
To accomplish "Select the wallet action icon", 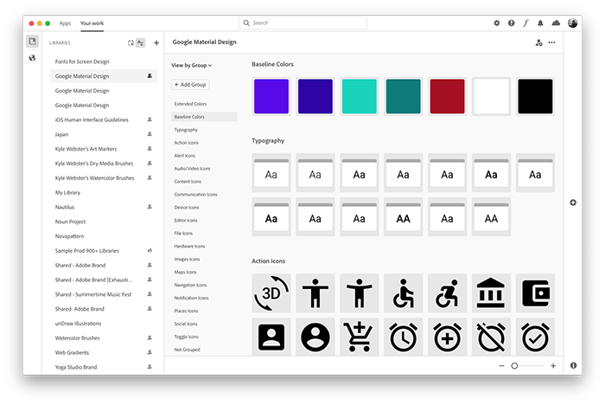I will 535,292.
